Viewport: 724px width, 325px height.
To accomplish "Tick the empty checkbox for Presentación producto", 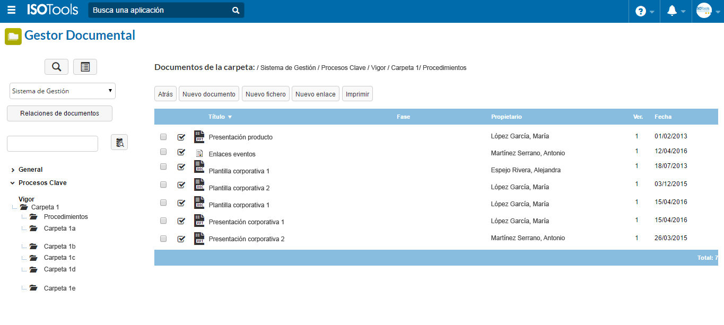I will click(163, 137).
